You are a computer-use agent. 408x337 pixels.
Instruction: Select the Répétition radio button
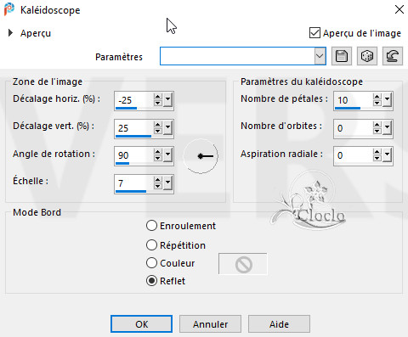[x=151, y=245]
